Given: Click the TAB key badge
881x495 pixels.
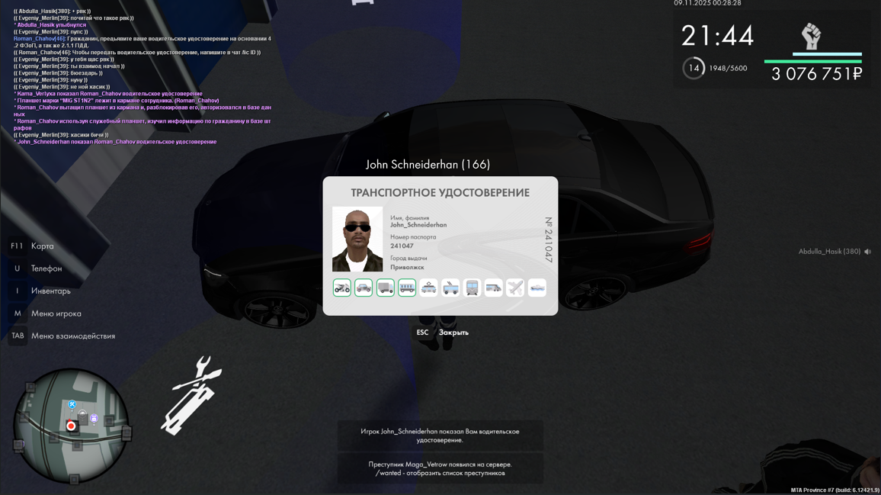Looking at the screenshot, I should point(18,336).
